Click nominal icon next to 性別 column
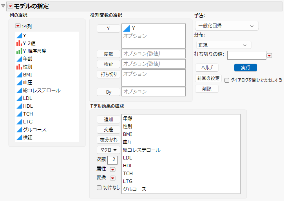The width and height of the screenshot is (284, 201). coord(19,67)
